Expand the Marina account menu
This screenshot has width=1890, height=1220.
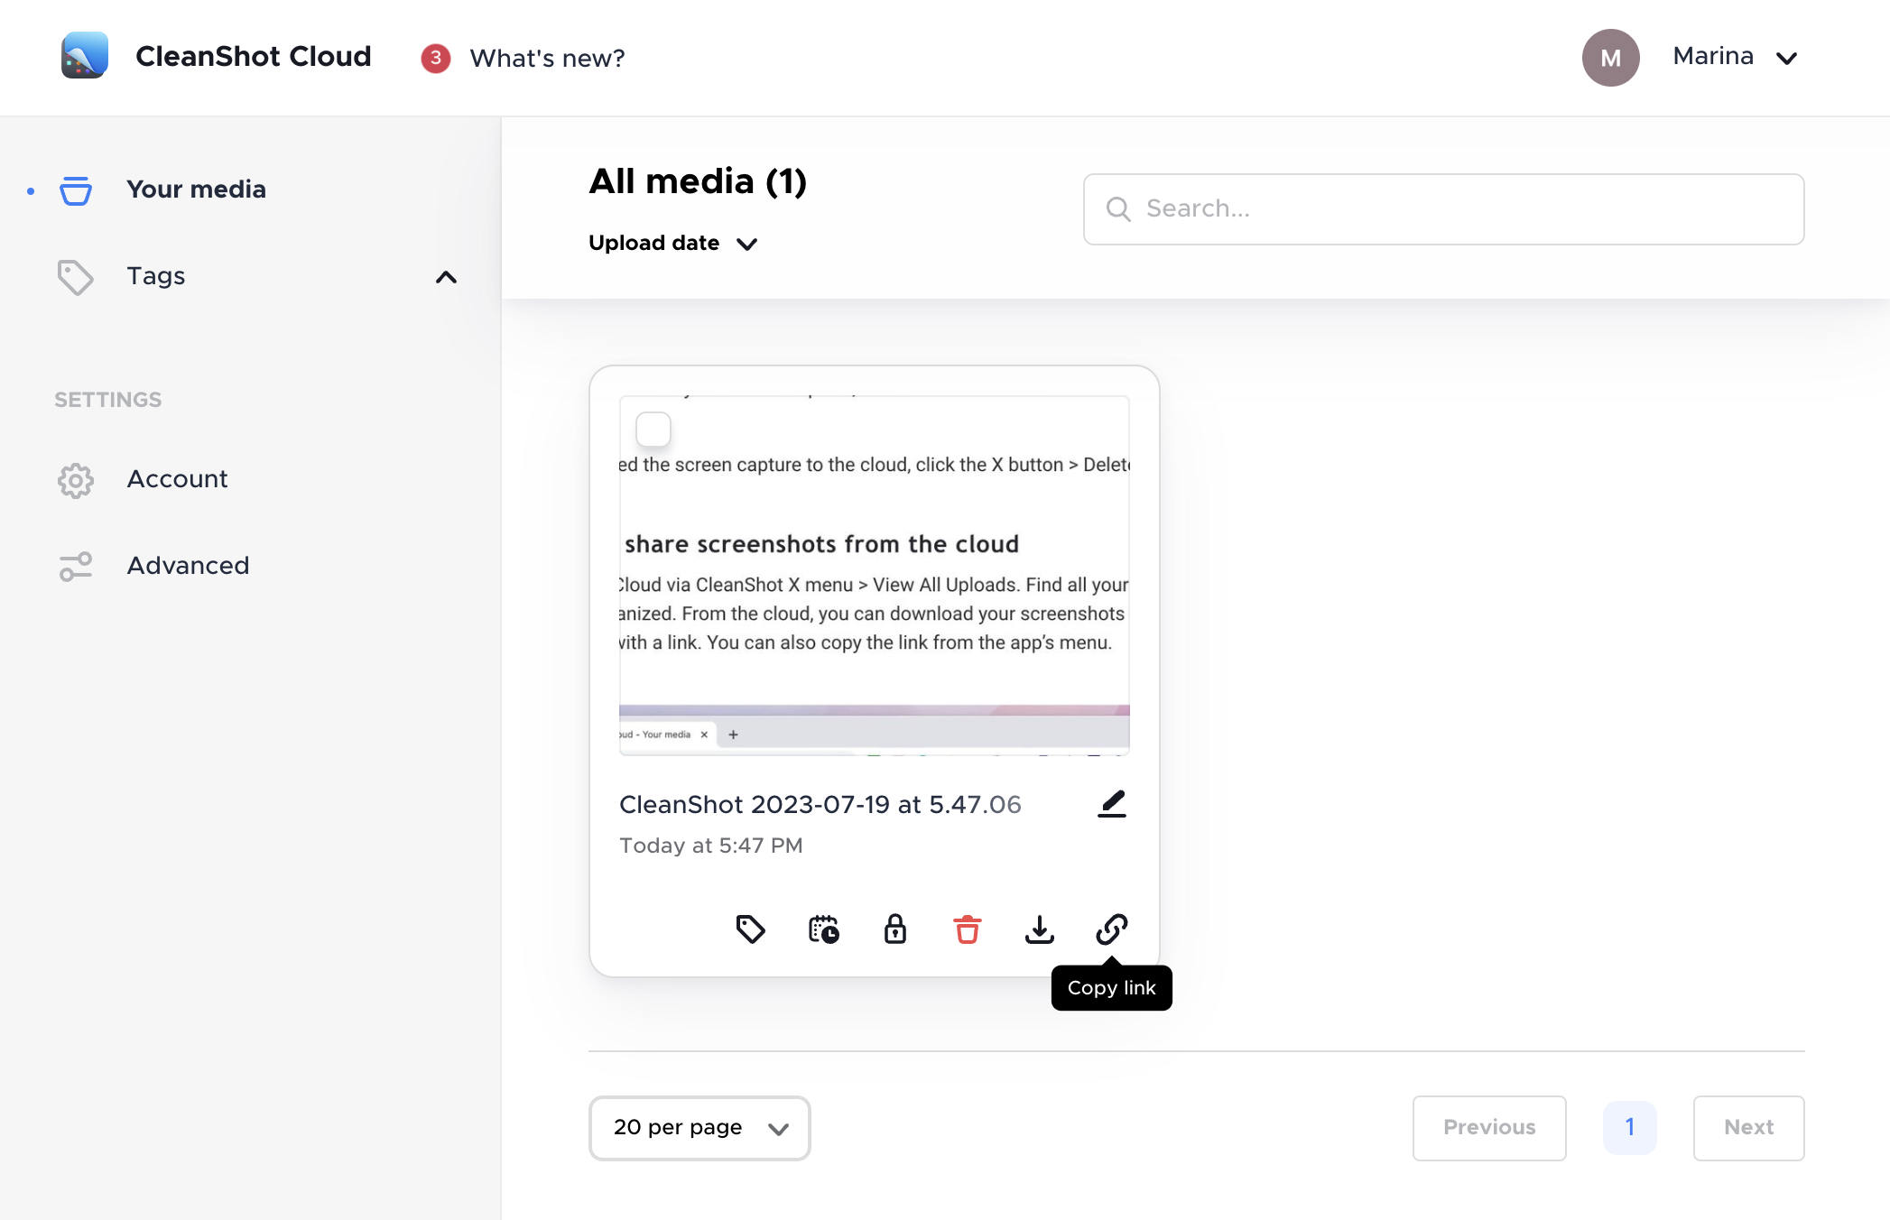coord(1735,57)
